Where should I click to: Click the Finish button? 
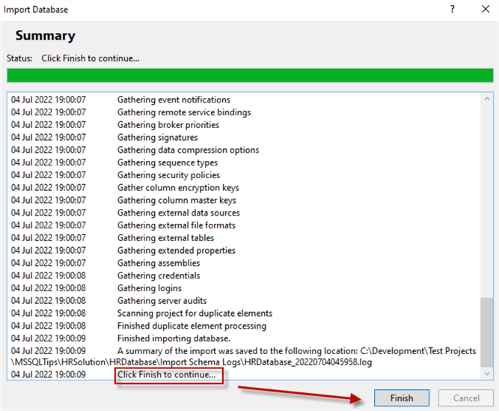[402, 398]
